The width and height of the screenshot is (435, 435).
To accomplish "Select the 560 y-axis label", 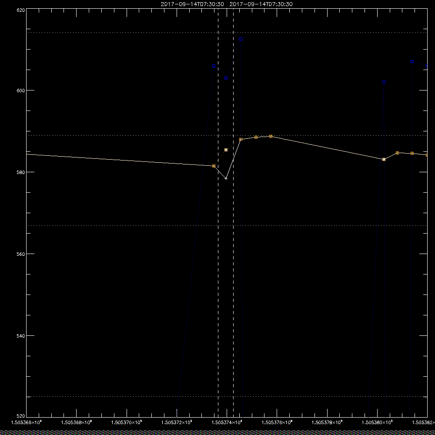I will [x=21, y=254].
